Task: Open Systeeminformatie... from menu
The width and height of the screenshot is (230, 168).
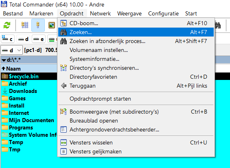Action: pos(136,59)
